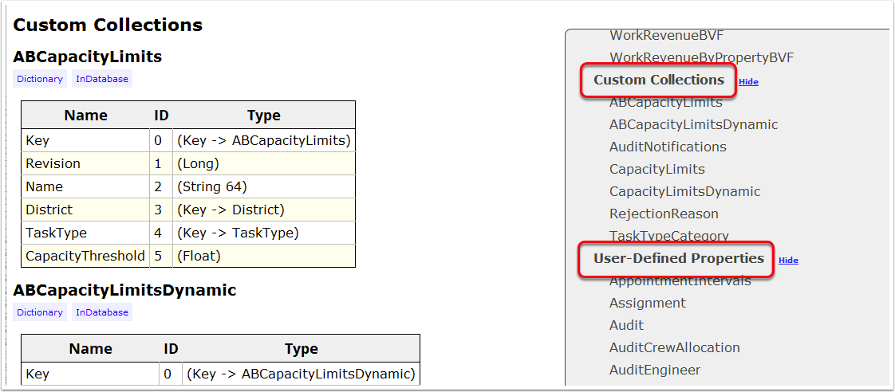The width and height of the screenshot is (895, 392).
Task: Hide the Custom Collections section
Action: click(x=748, y=82)
